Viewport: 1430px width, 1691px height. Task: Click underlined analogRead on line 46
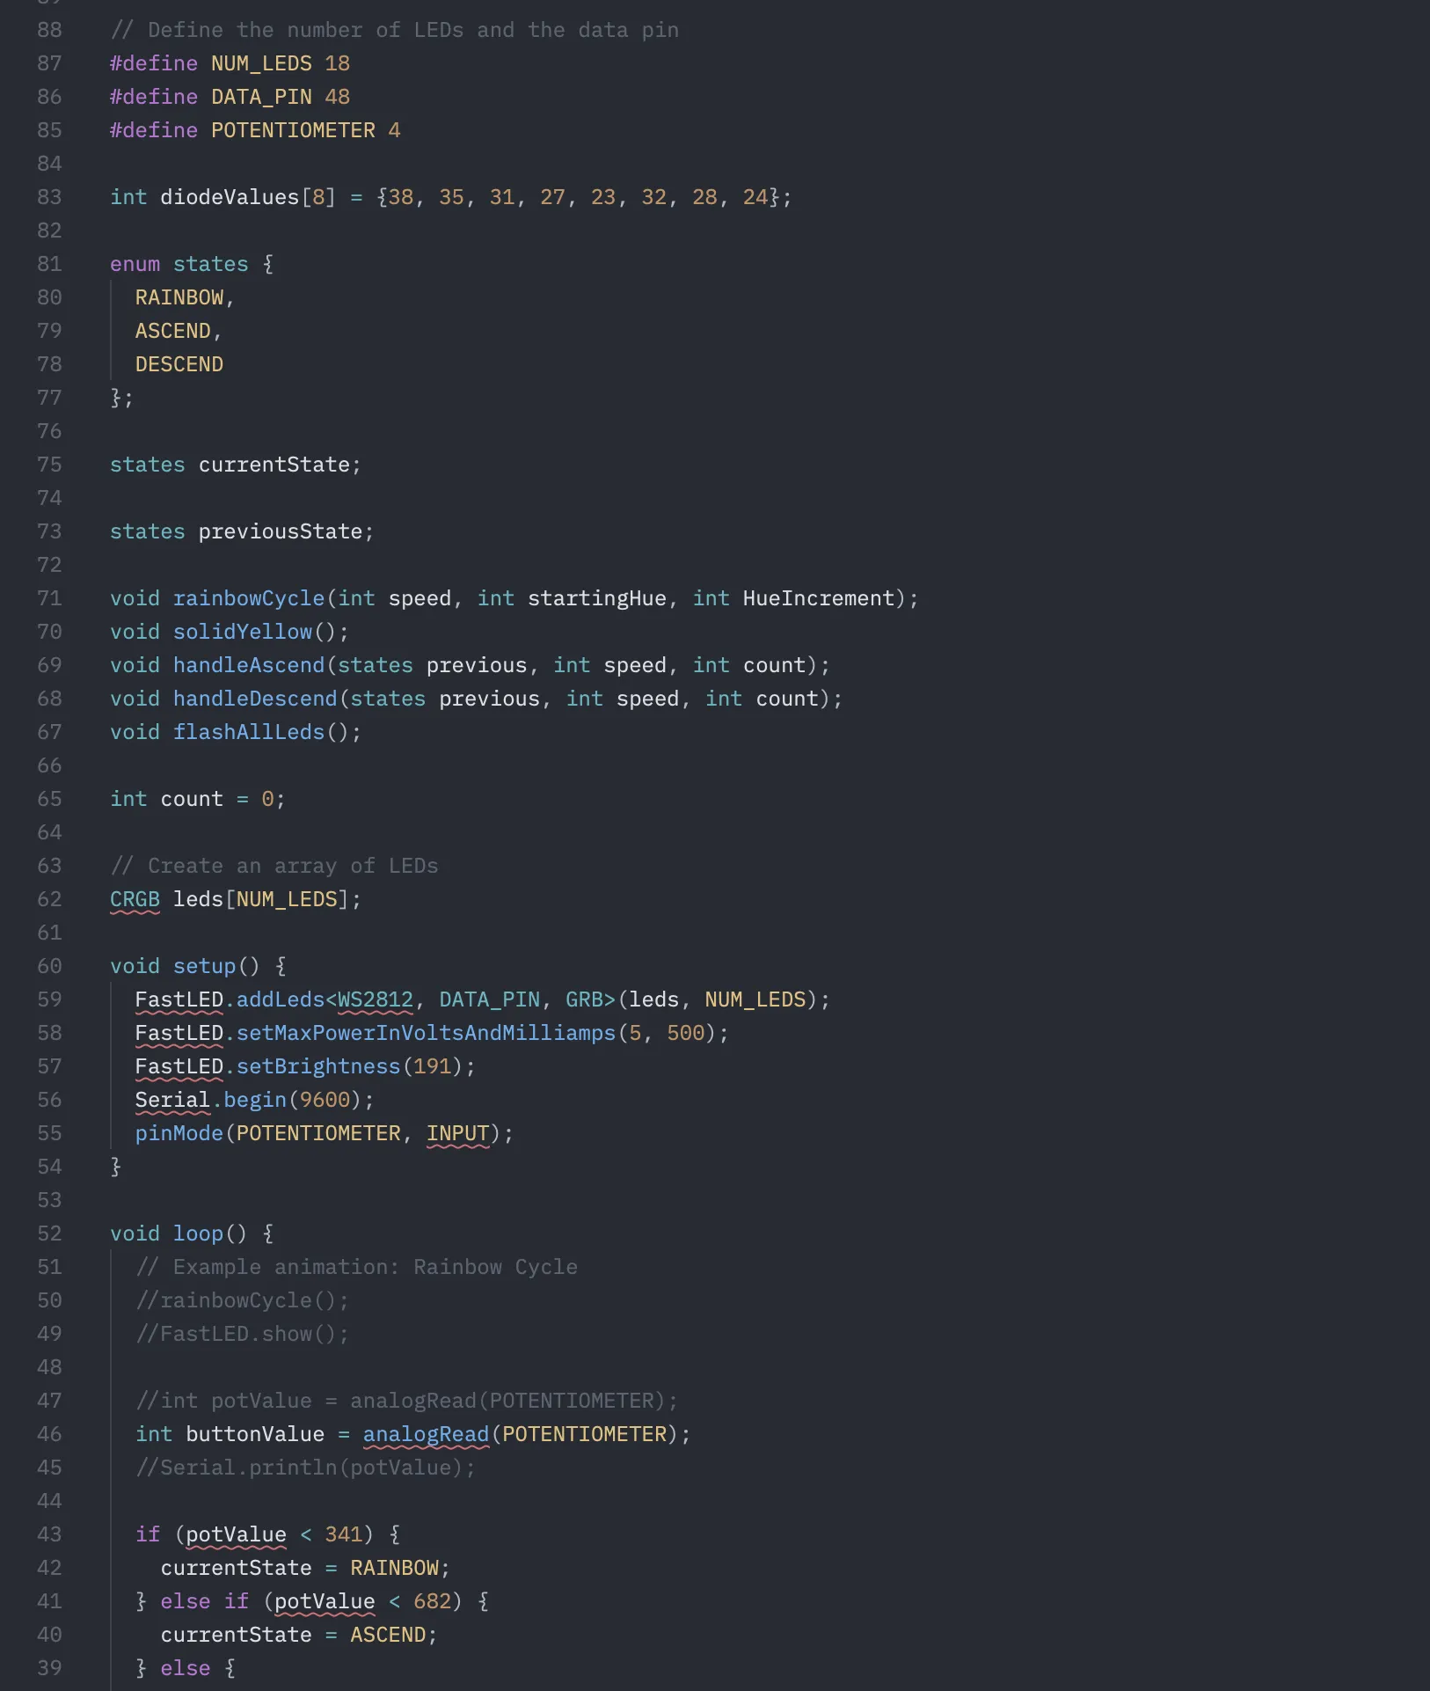pos(426,1434)
